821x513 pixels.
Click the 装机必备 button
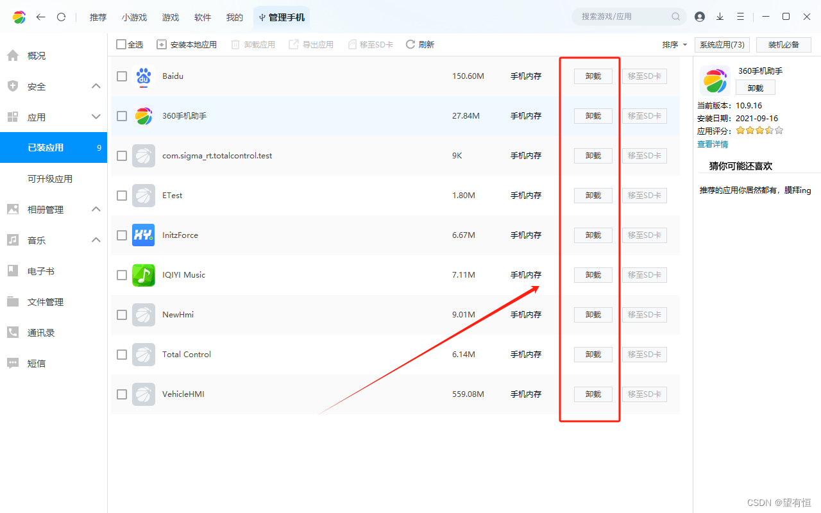click(x=784, y=45)
